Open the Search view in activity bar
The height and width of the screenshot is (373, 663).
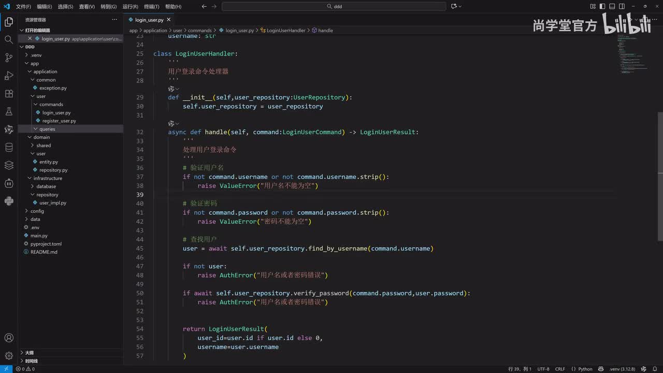tap(9, 40)
